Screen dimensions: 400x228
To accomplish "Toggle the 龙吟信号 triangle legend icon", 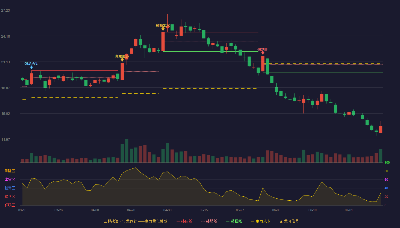I will point(281,221).
